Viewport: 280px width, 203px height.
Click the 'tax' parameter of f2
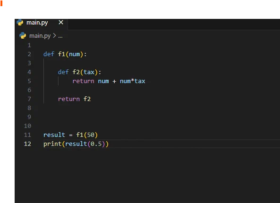[x=89, y=72]
